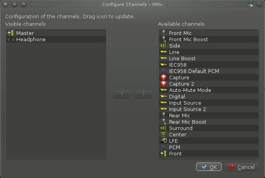The width and height of the screenshot is (265, 178).
Task: Click the IEC958 digital icon
Action: pos(163,65)
